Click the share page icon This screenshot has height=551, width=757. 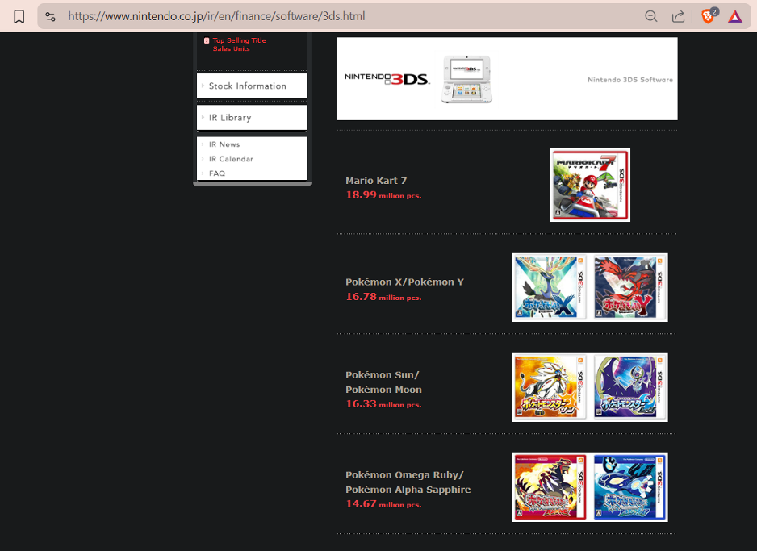pyautogui.click(x=678, y=16)
